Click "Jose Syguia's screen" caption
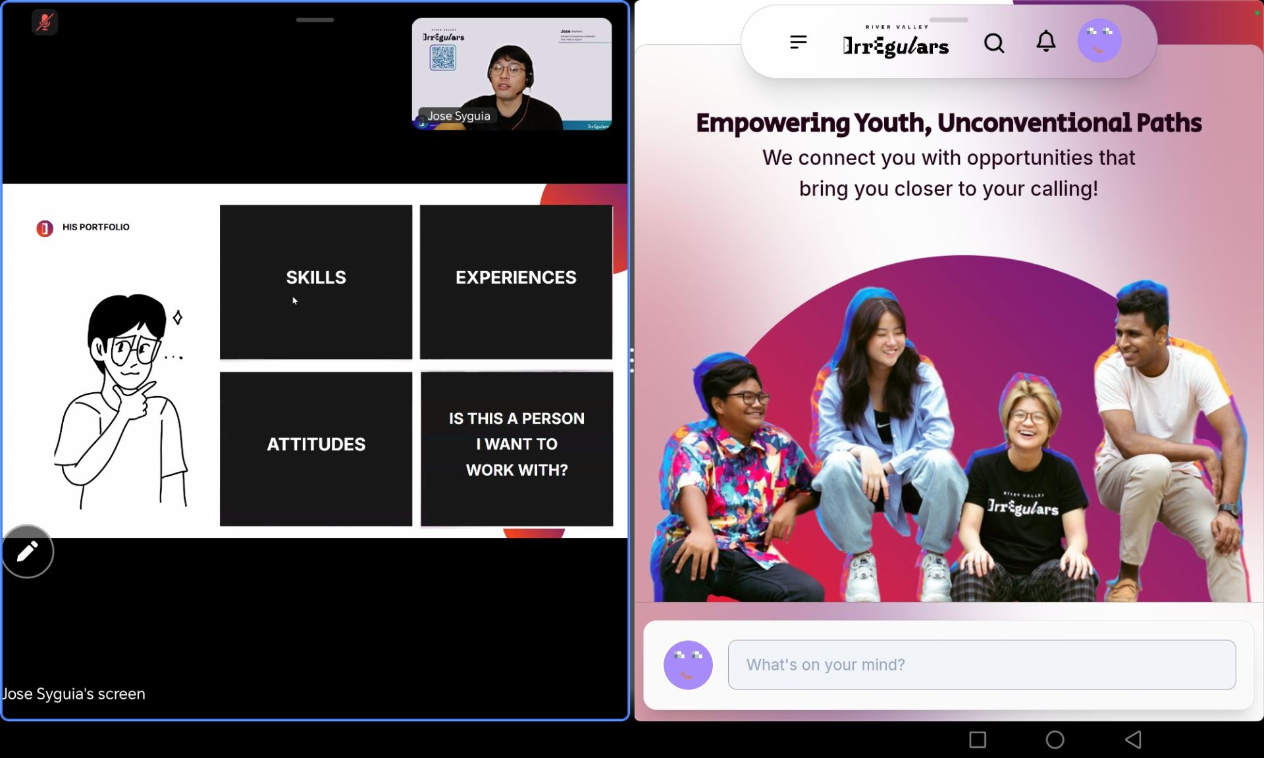1264x758 pixels. [73, 694]
